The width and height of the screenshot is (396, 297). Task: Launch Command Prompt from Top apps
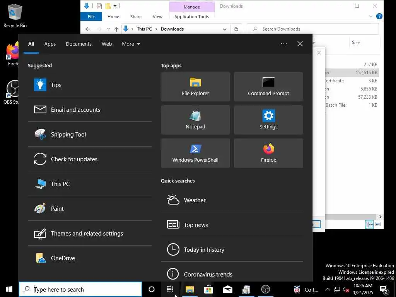(268, 87)
